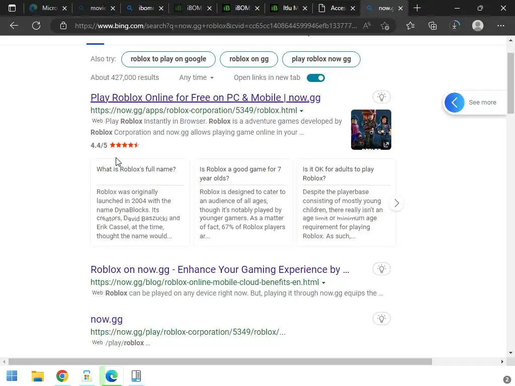
Task: Click the horizontal scrollbar thumb
Action: click(x=220, y=362)
